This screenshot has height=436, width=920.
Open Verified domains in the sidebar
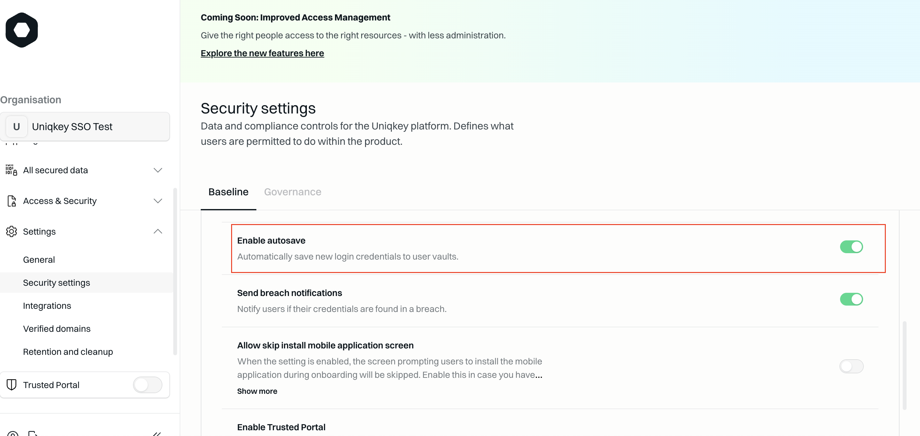click(x=57, y=329)
